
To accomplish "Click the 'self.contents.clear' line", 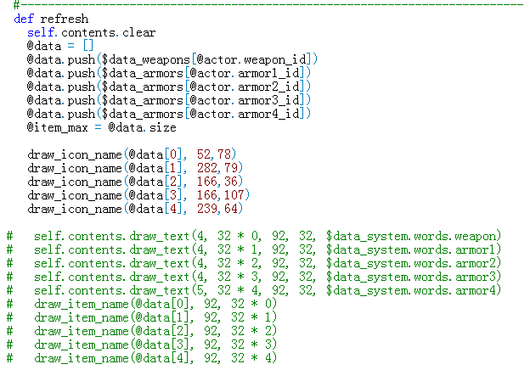I will (91, 32).
